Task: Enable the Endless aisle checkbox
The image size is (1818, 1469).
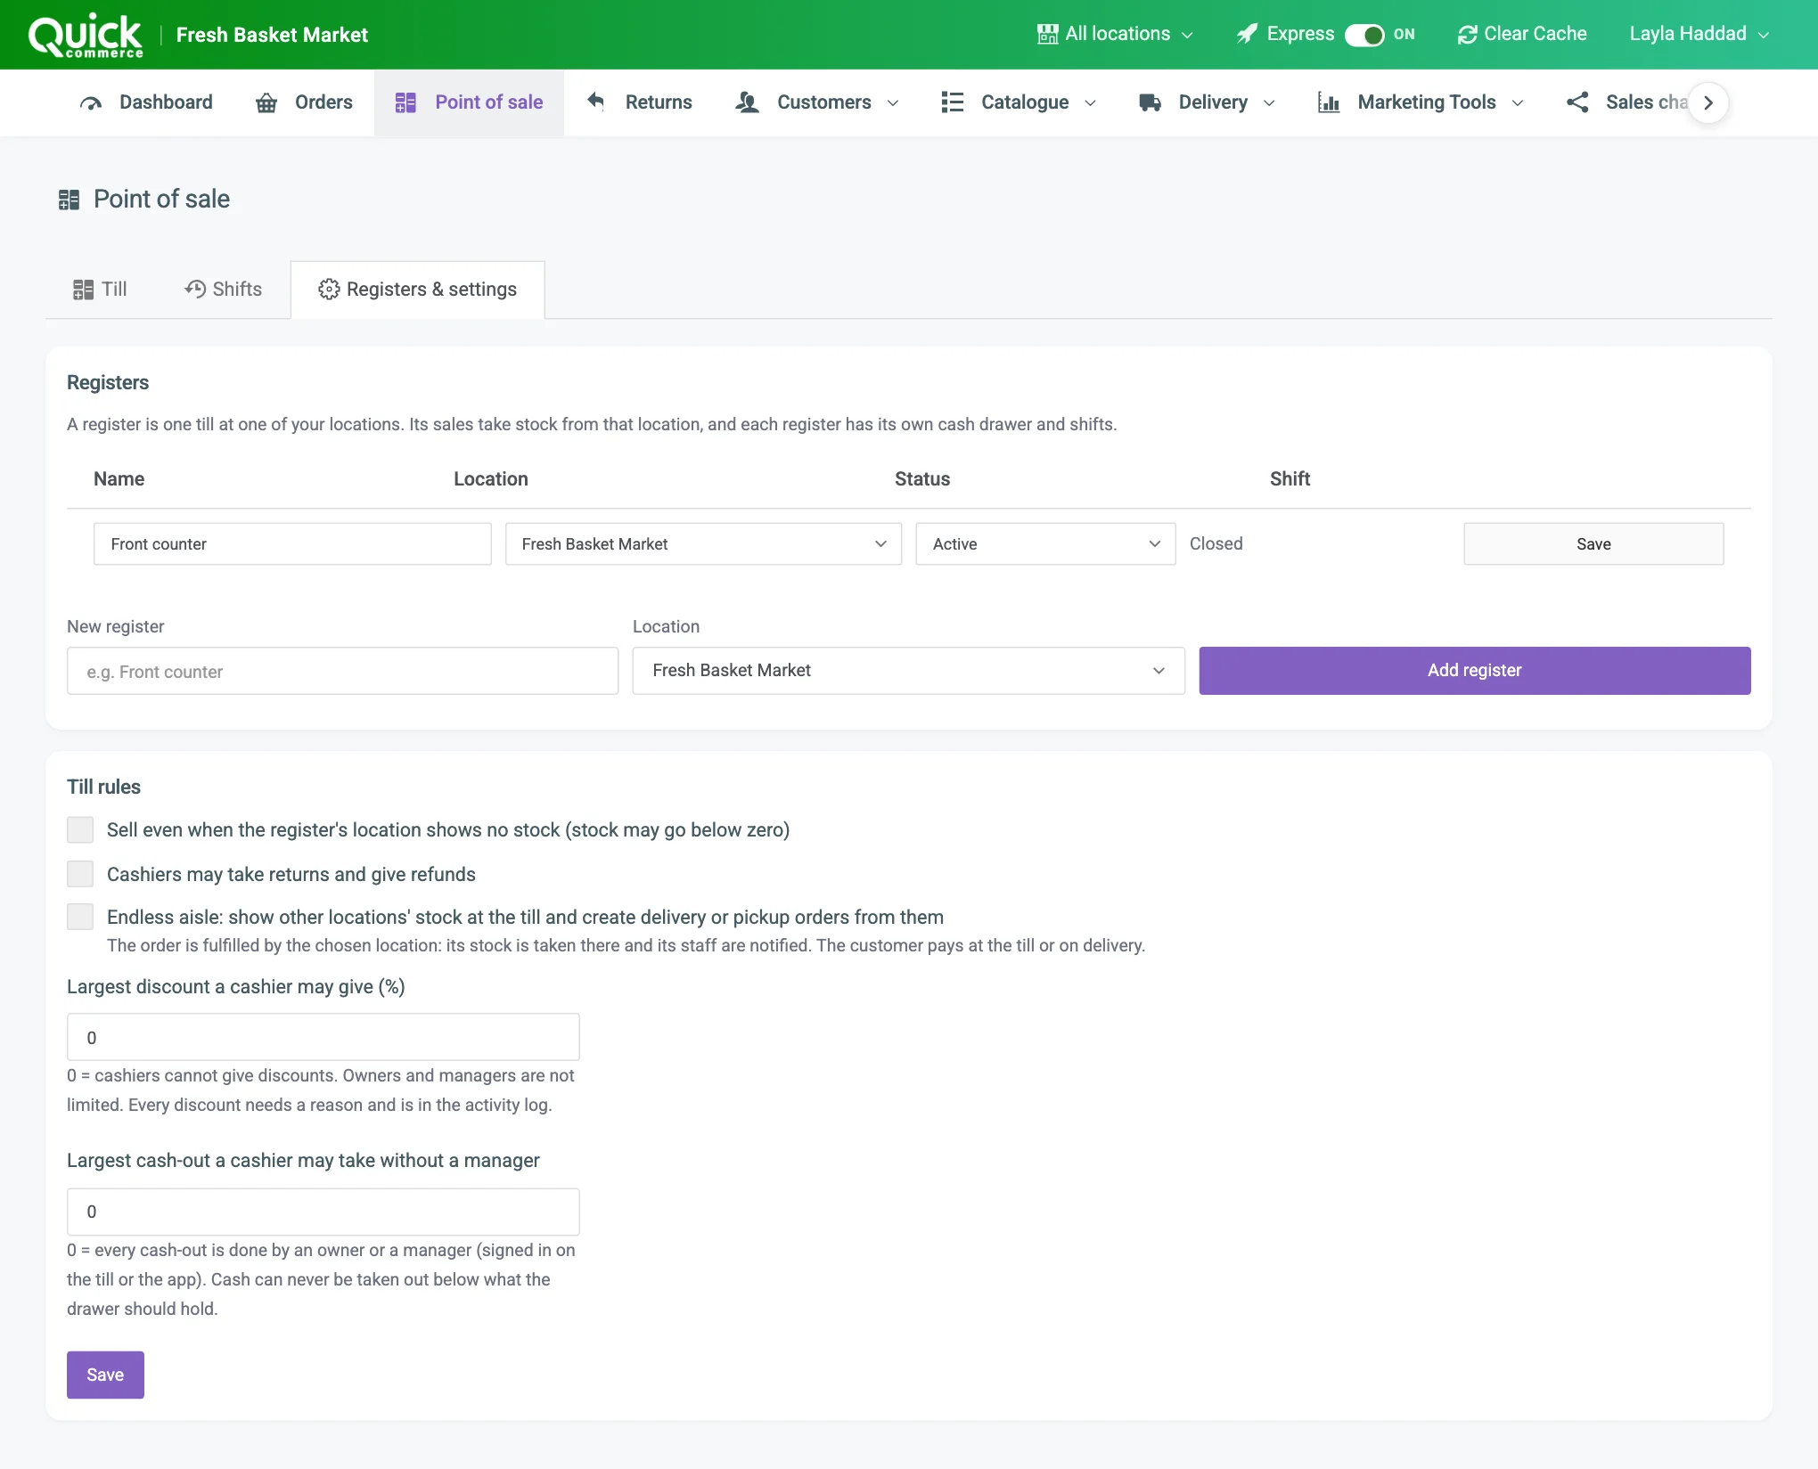Action: click(80, 917)
